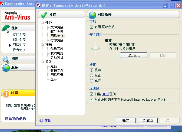Click the security level slider handle
The image size is (182, 132).
point(95,48)
